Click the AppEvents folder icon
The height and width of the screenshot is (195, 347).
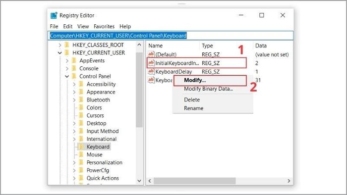coord(74,60)
